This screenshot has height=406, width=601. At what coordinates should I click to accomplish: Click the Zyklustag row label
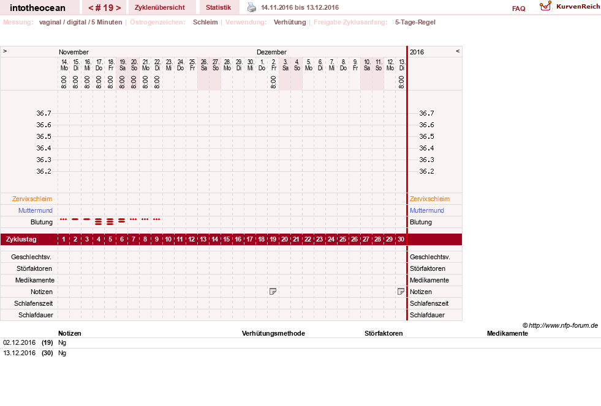21,239
